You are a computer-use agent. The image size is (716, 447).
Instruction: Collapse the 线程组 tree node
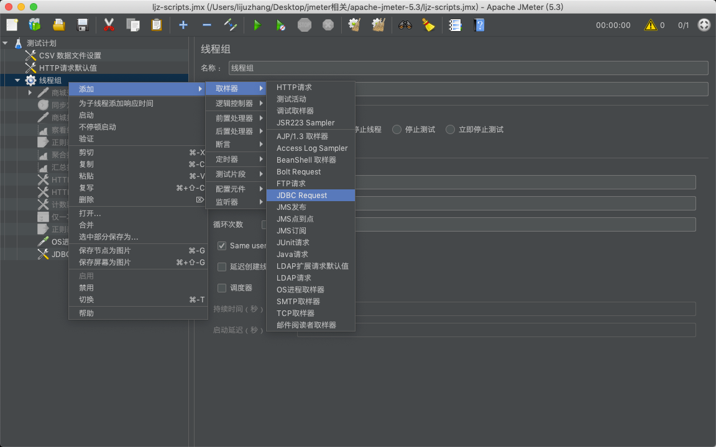(18, 80)
